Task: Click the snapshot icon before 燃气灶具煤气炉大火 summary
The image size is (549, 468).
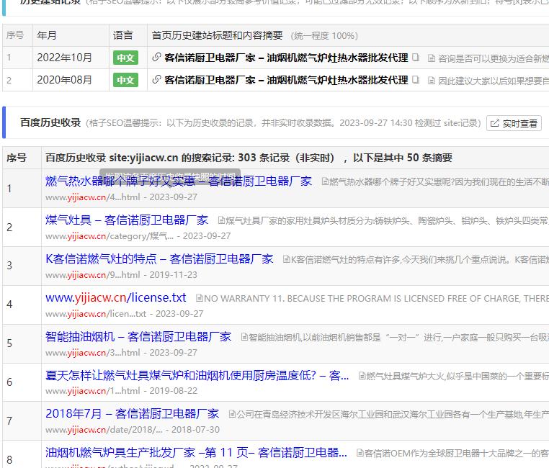Action: pos(362,376)
